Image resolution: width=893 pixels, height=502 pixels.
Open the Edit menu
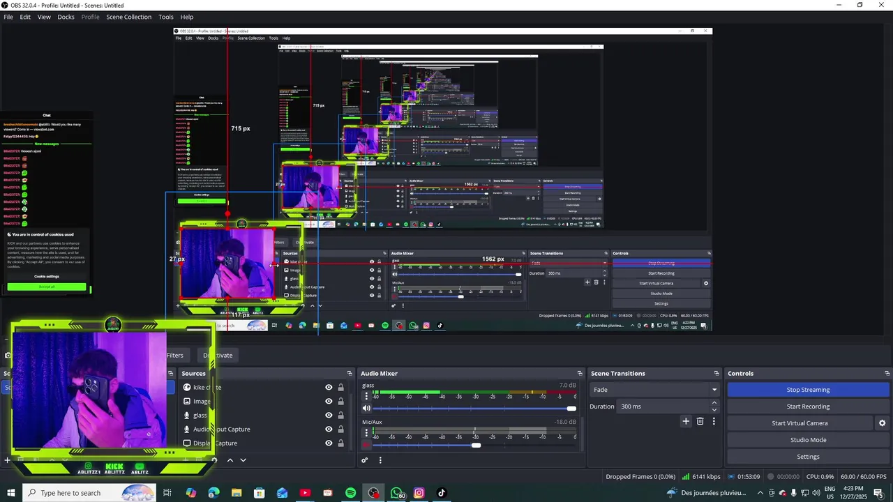25,17
